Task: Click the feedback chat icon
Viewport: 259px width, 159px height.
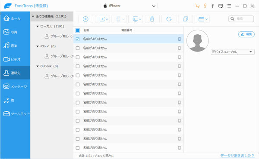Action: (221, 6)
